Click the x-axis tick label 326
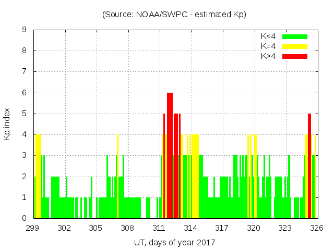The image size is (334, 250). 316,228
